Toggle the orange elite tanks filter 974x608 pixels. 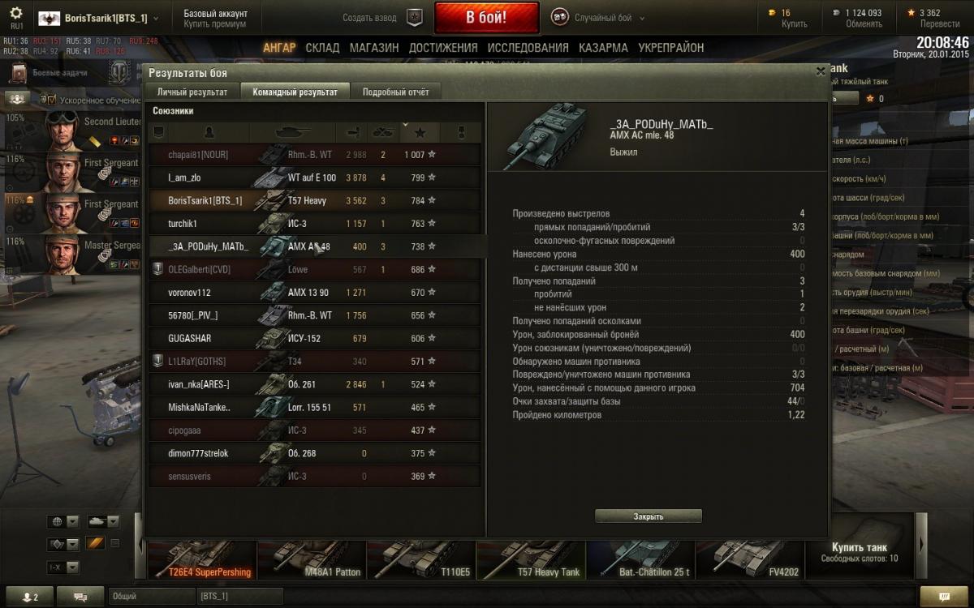click(x=97, y=543)
